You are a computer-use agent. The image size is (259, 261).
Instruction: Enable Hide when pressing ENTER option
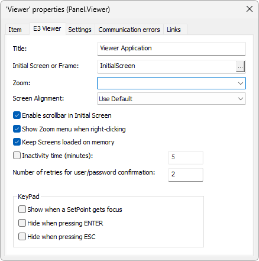point(22,223)
